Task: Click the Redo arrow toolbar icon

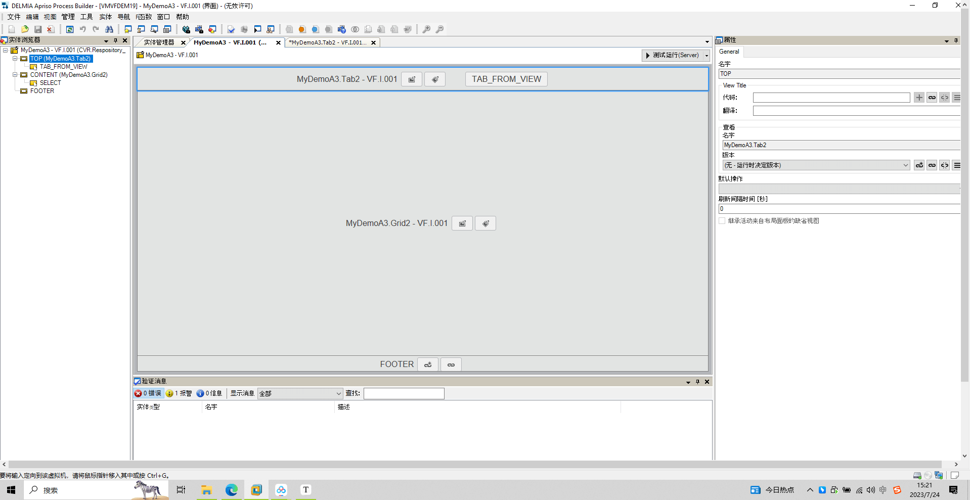Action: coord(96,29)
